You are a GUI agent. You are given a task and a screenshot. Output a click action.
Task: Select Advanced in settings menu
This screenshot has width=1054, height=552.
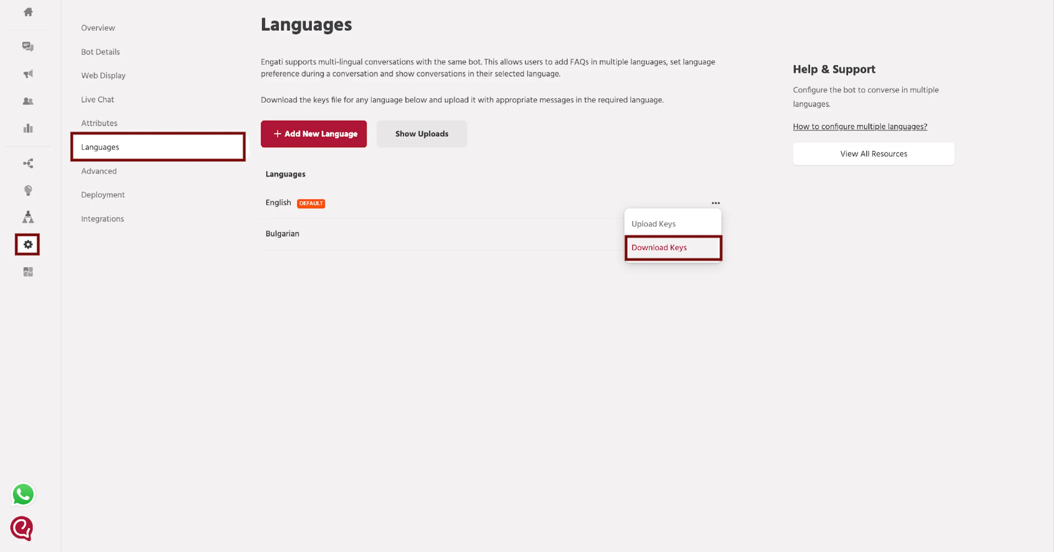tap(99, 171)
